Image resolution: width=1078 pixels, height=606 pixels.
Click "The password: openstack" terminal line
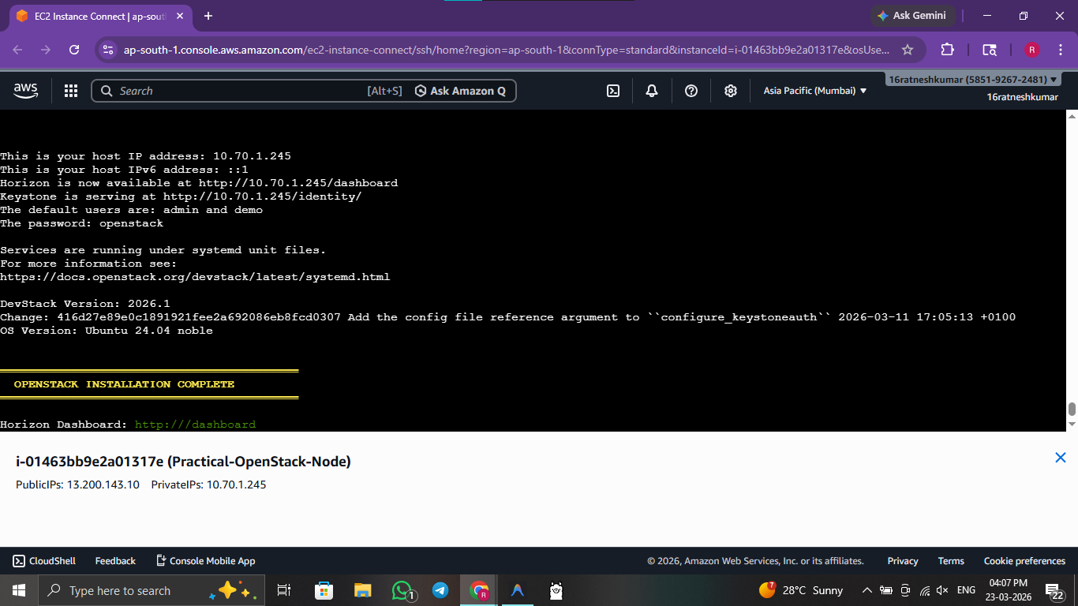pos(81,223)
